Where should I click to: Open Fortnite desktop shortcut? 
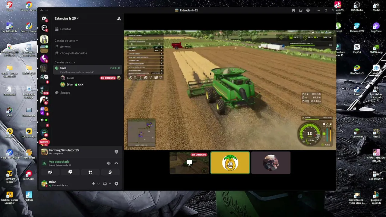point(29,197)
